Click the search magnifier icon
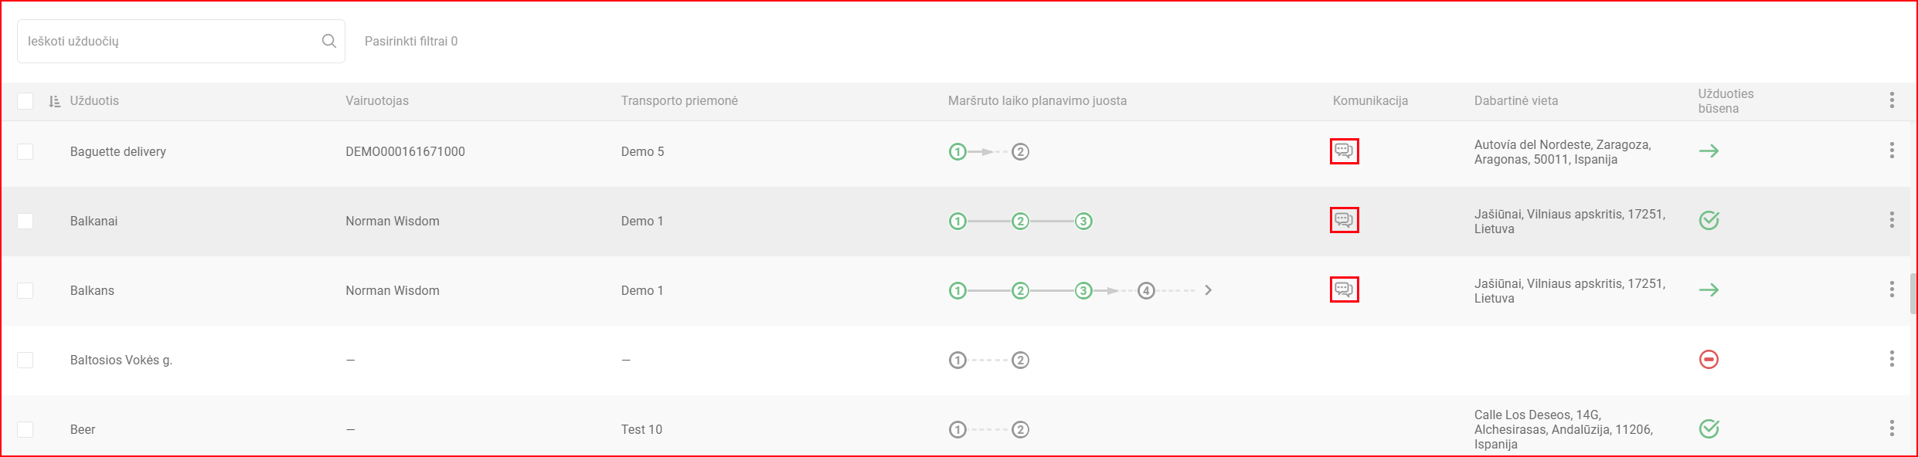This screenshot has height=457, width=1918. 329,41
